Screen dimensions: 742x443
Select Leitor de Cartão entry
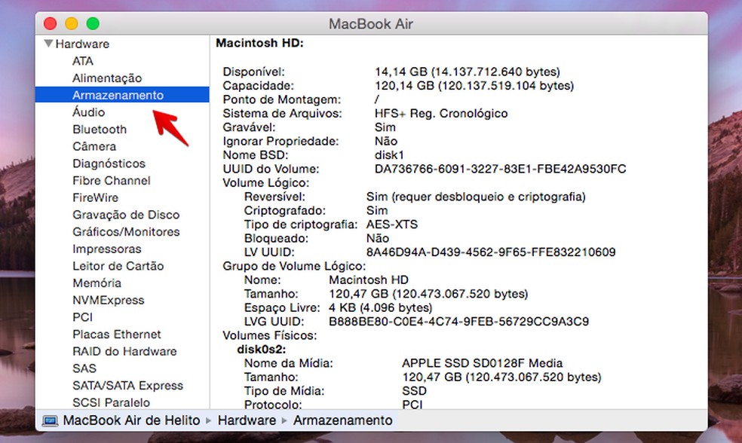click(118, 266)
